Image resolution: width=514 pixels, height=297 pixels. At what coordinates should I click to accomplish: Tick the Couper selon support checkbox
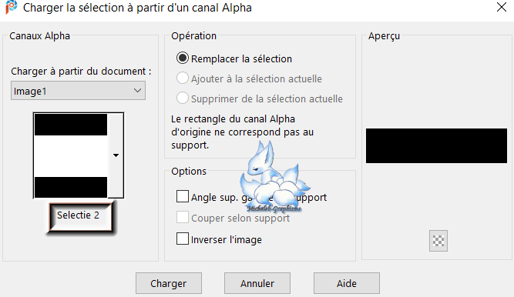(x=183, y=218)
